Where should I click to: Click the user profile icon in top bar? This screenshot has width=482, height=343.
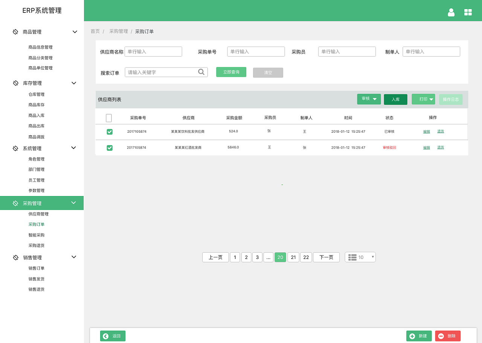click(451, 12)
